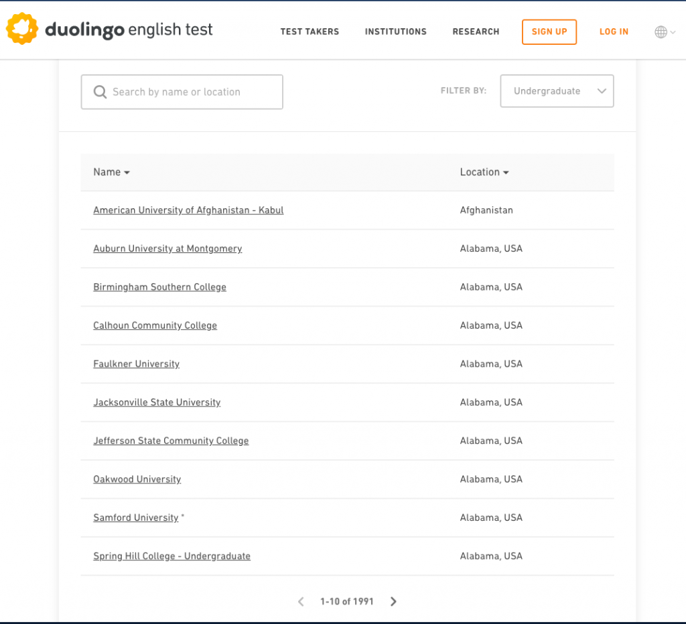Screen dimensions: 686x624
Task: Open the Institutions menu
Action: 395,31
